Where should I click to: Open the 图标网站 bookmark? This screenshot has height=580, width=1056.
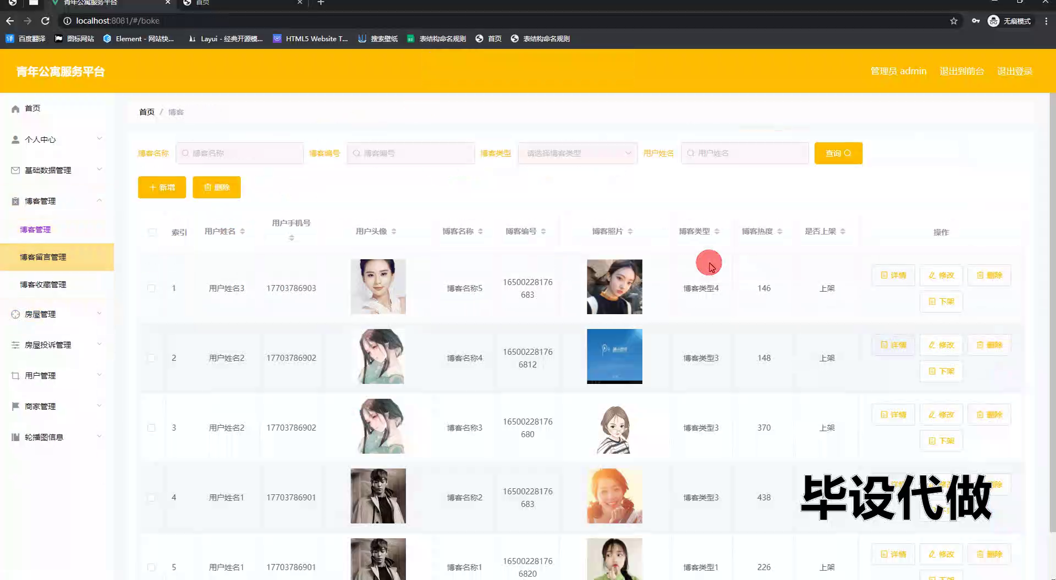click(75, 38)
